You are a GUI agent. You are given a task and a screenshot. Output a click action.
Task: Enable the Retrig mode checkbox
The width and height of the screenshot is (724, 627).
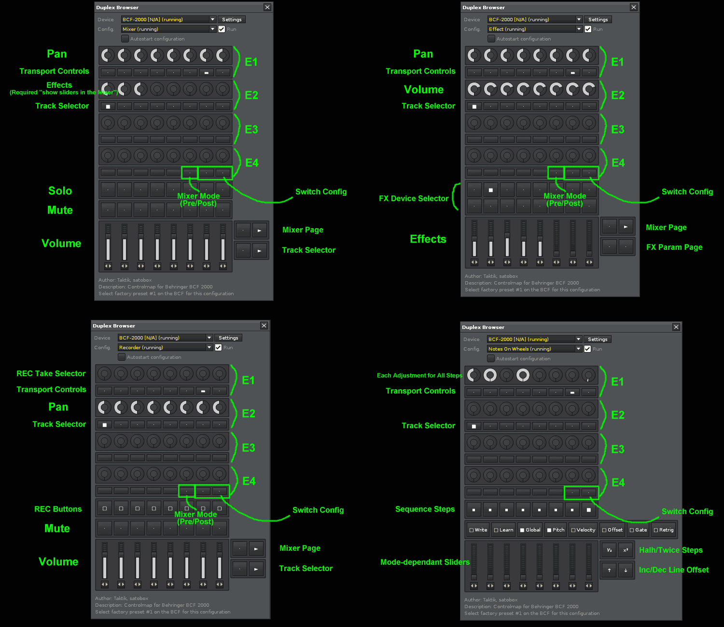click(664, 530)
